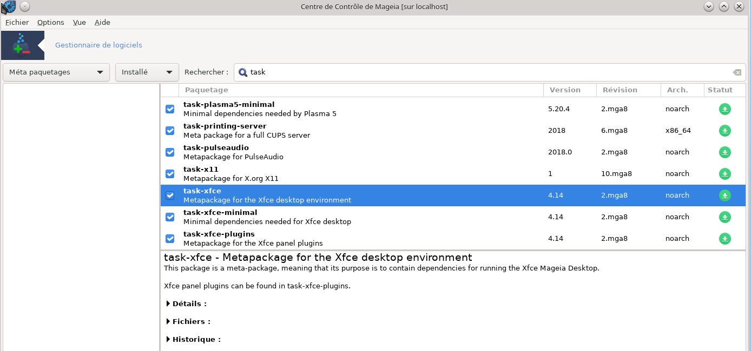Click the Gestionnaire de logiciels title link
This screenshot has height=351, width=751.
tap(98, 45)
